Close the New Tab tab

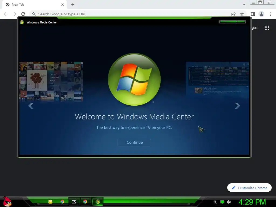coord(63,5)
